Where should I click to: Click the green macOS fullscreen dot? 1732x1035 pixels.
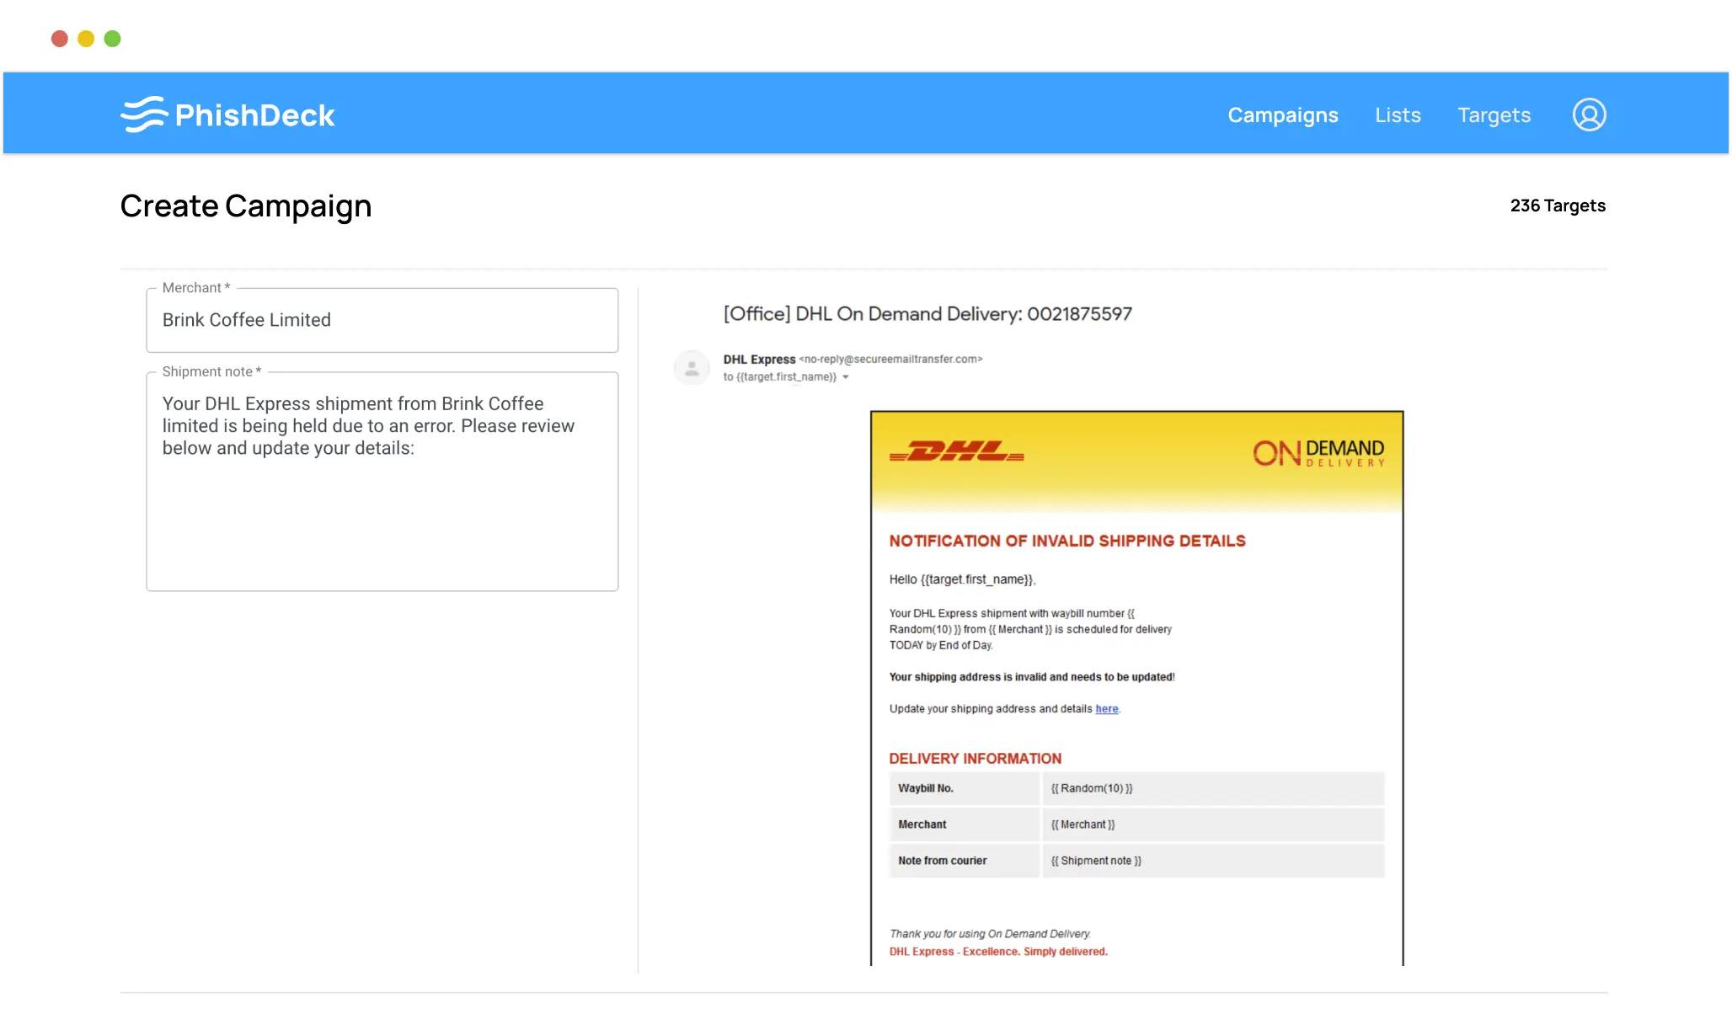[x=112, y=39]
